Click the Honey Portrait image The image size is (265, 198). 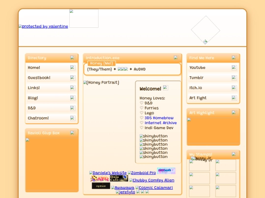(101, 82)
